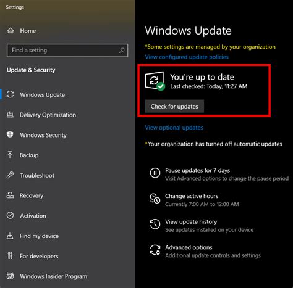Click 'Some settings are managed by your organization' notice

pos(210,47)
